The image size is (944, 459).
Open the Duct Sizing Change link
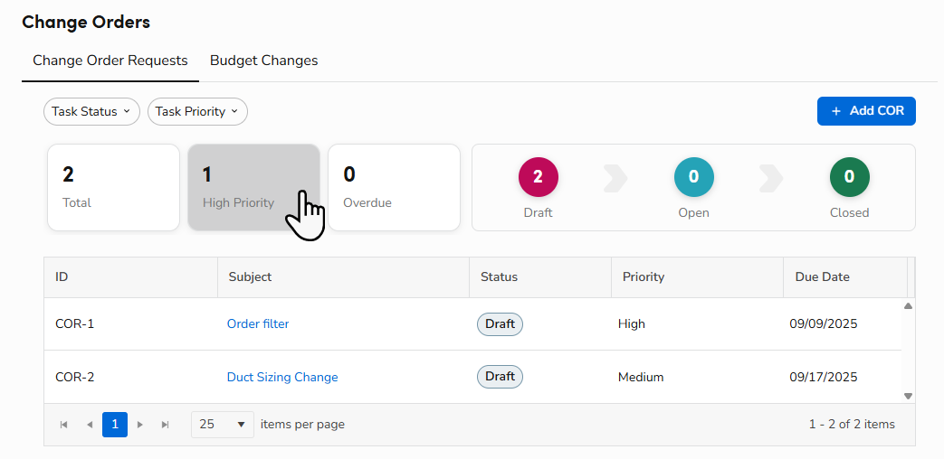(x=282, y=378)
